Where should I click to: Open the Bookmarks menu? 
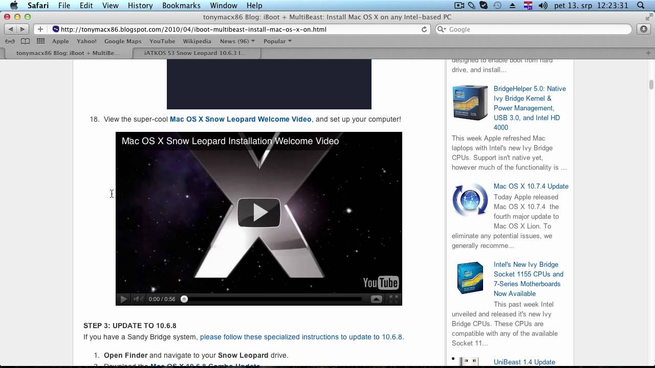(181, 6)
